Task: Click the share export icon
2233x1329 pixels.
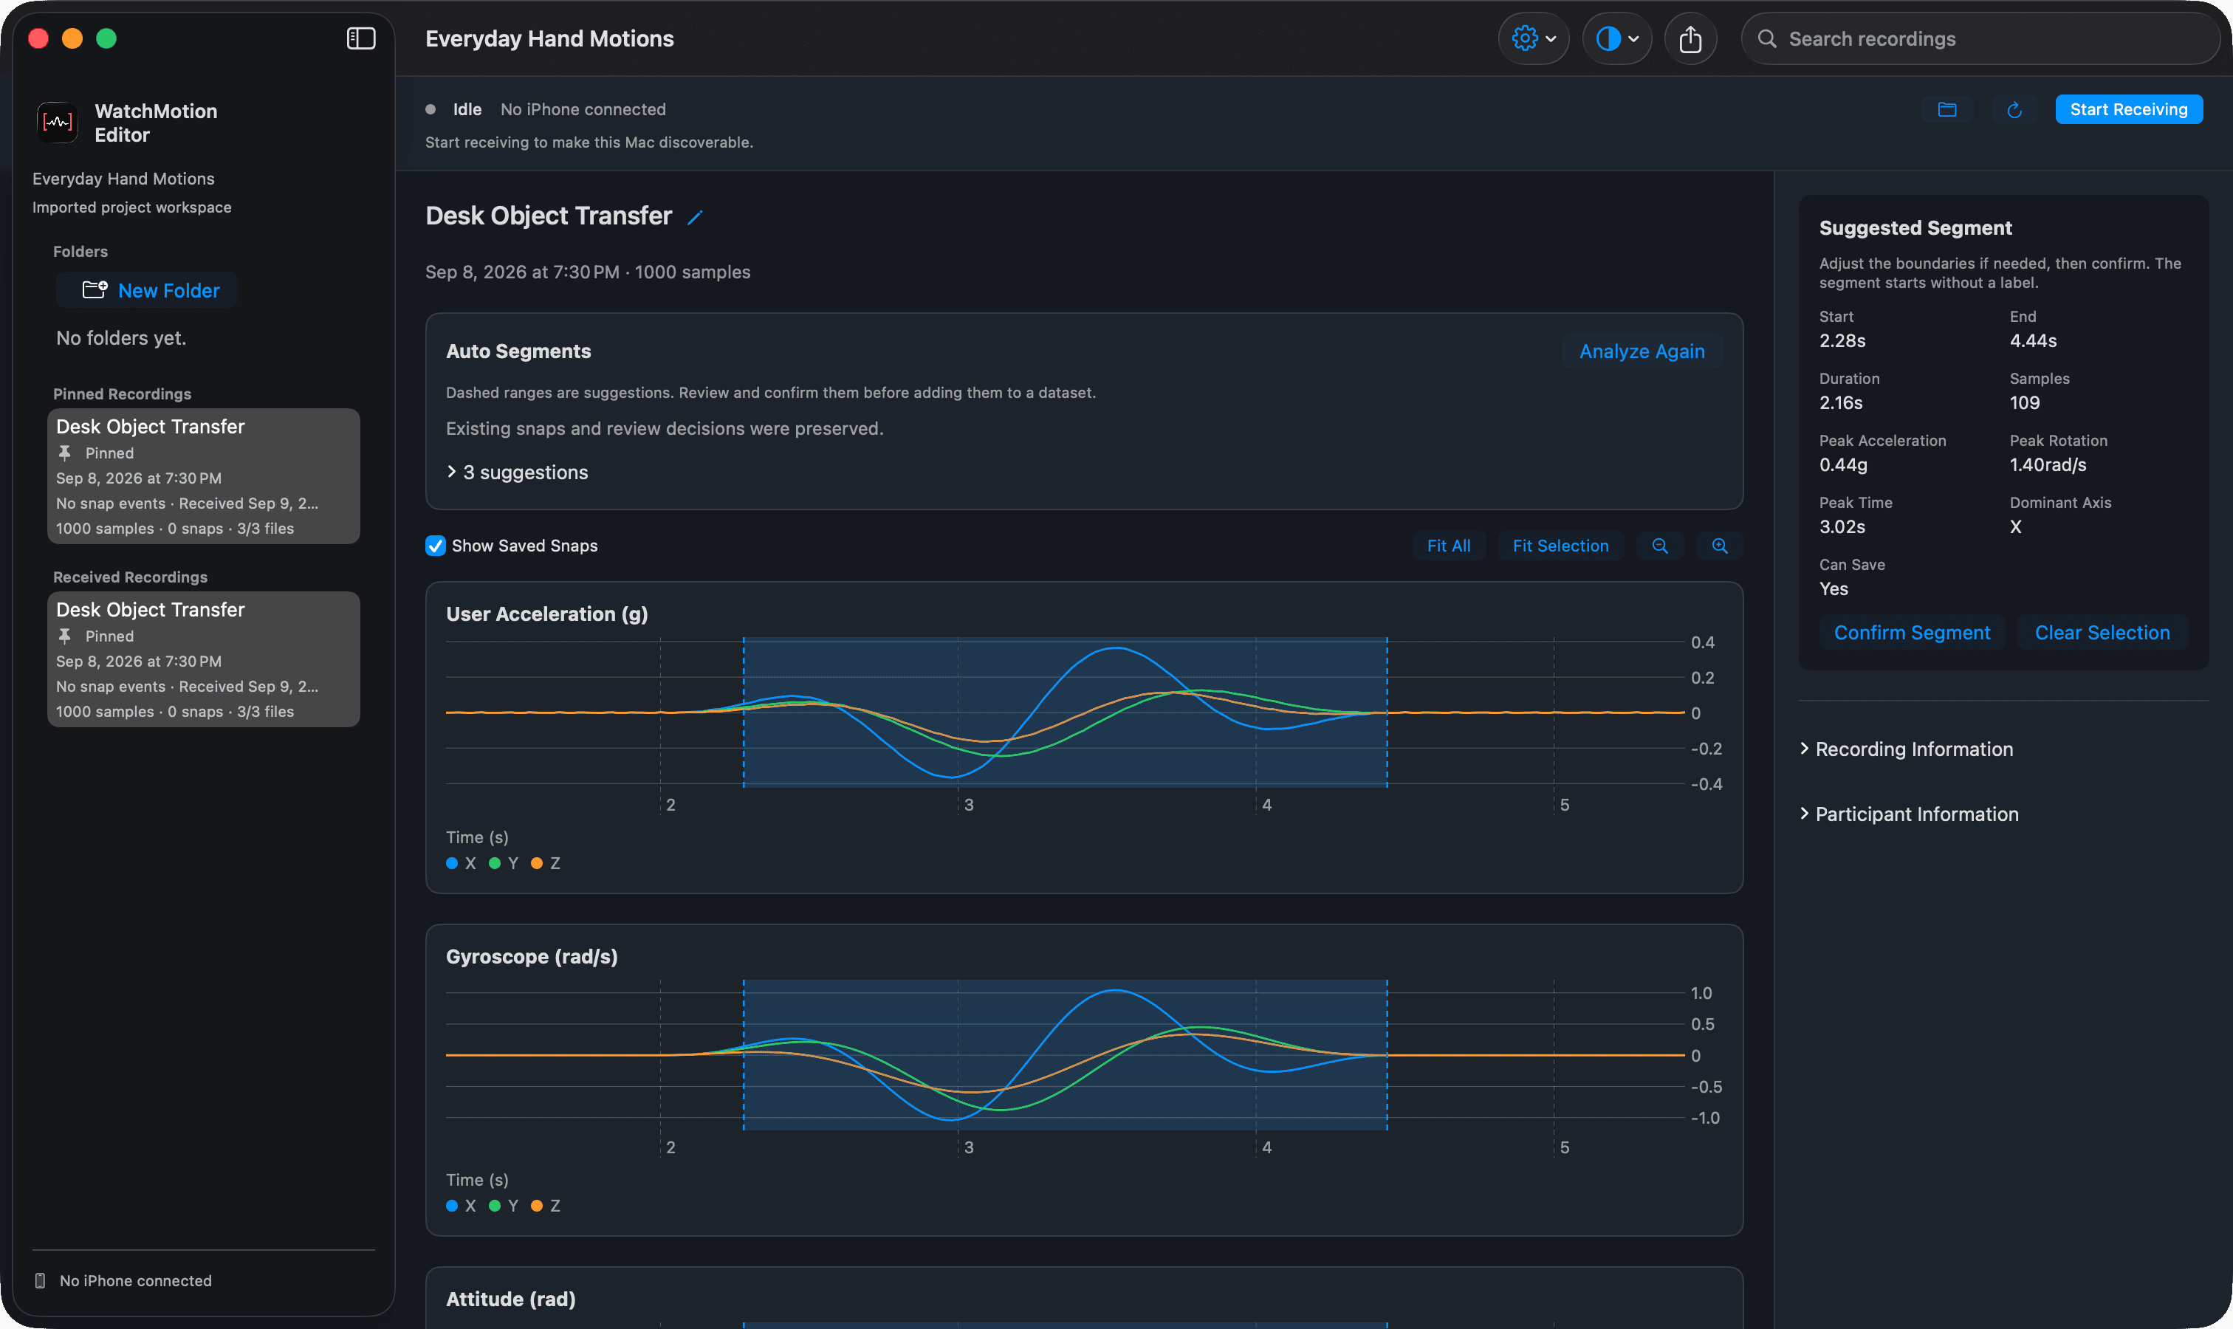Action: (x=1690, y=38)
